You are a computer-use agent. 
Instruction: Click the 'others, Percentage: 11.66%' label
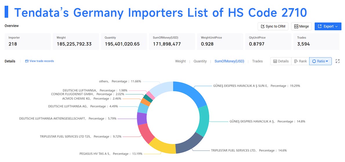[x=119, y=81]
